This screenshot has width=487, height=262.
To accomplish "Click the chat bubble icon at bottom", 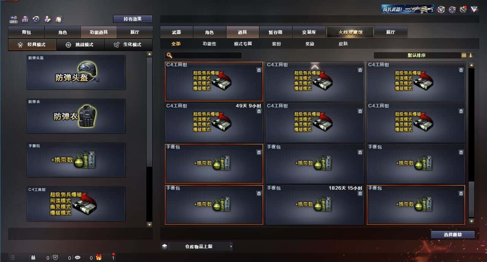I will pos(78,257).
